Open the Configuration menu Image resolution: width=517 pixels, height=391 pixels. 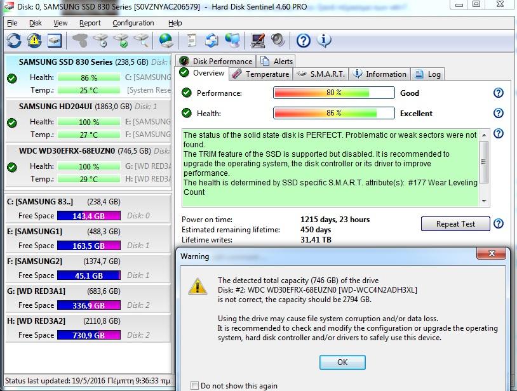coord(133,23)
